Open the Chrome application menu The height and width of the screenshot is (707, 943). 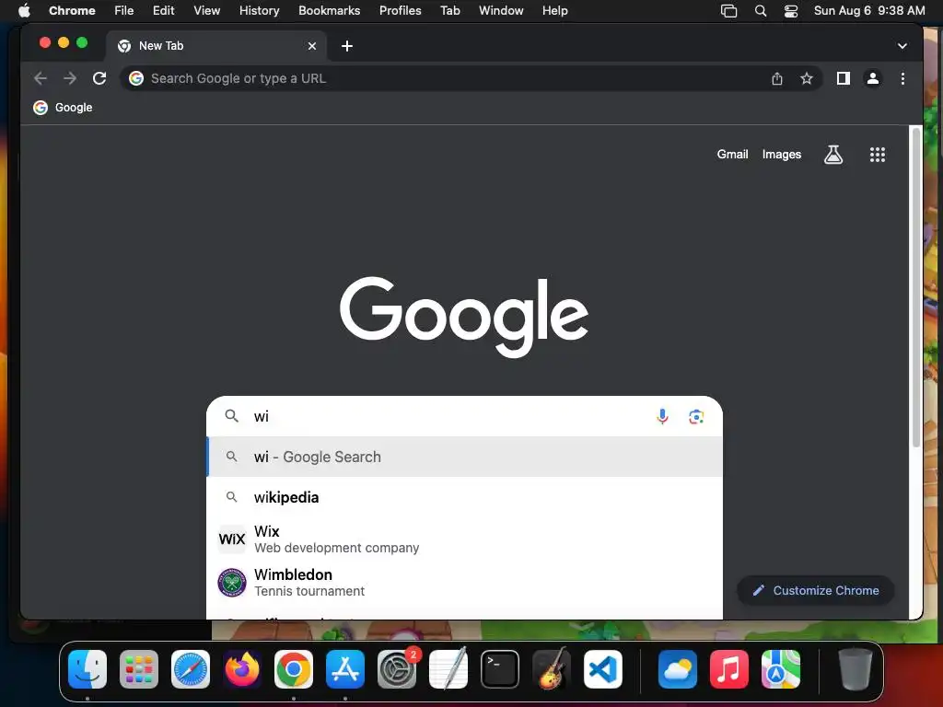[x=72, y=11]
